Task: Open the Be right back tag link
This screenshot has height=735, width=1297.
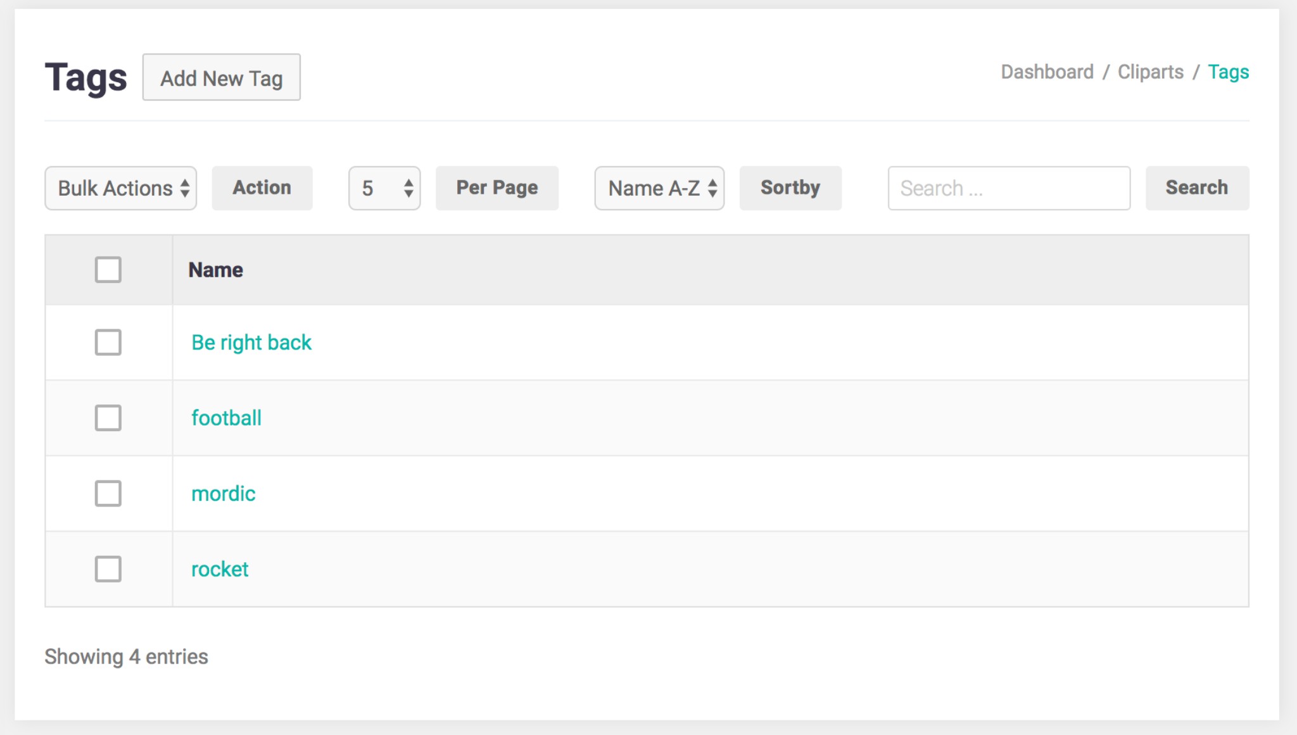Action: point(251,342)
